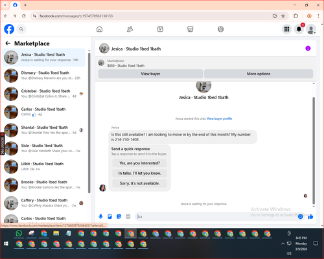Viewport: 324px width, 259px height.
Task: Choose a GIF icon
Action: pyautogui.click(x=128, y=216)
